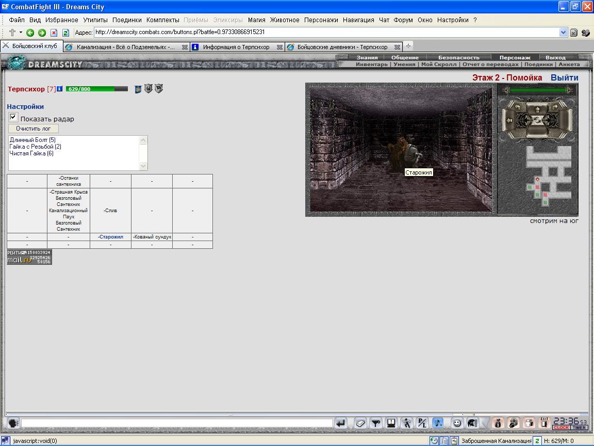Switch to the TIMER mode

point(579,427)
